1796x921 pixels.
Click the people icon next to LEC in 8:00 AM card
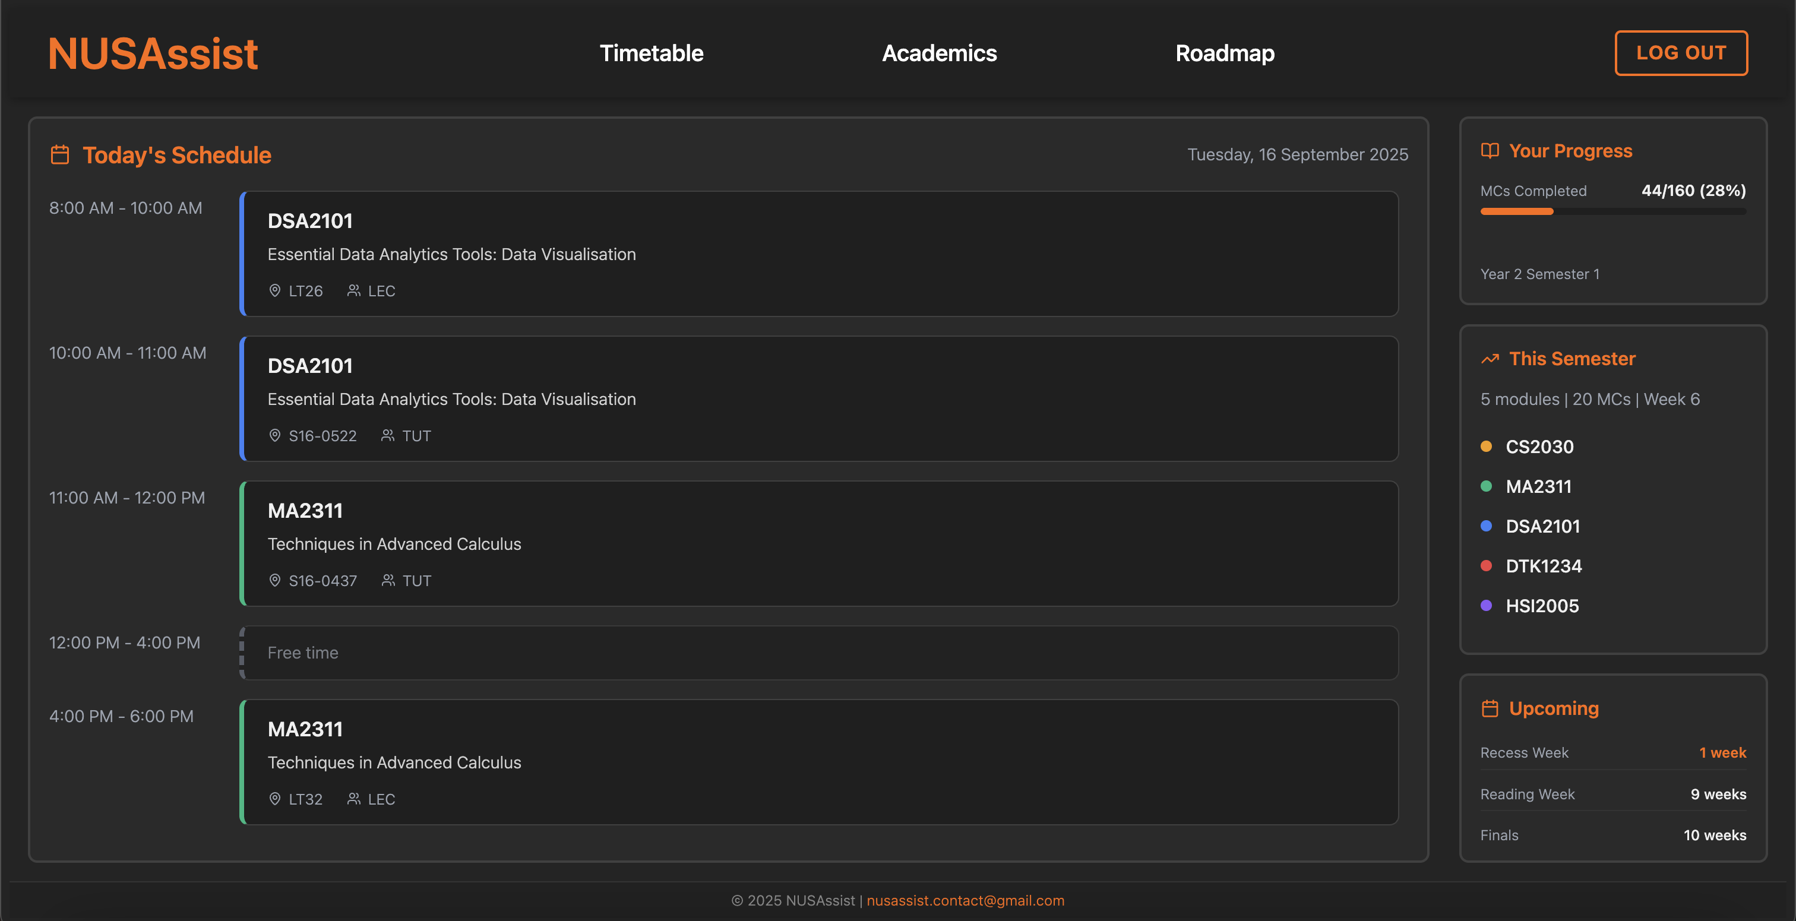(353, 291)
